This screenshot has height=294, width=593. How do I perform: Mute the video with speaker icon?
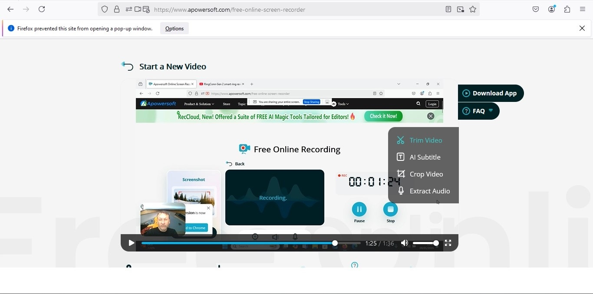[x=405, y=243]
